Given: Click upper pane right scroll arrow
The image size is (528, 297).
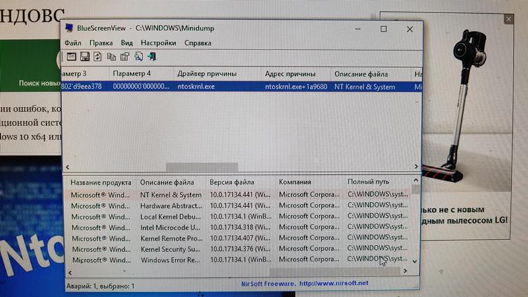Looking at the screenshot, I should pos(416,166).
